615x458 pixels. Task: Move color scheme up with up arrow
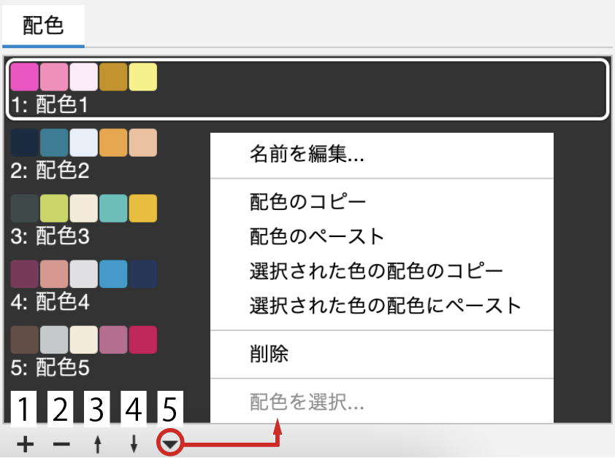(98, 444)
